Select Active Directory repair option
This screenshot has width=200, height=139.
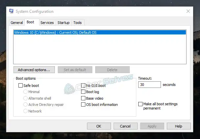[25, 105]
